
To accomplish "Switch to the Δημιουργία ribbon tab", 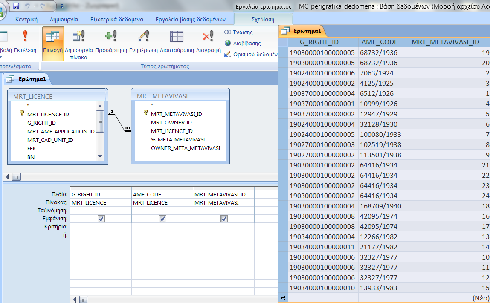I will (64, 19).
